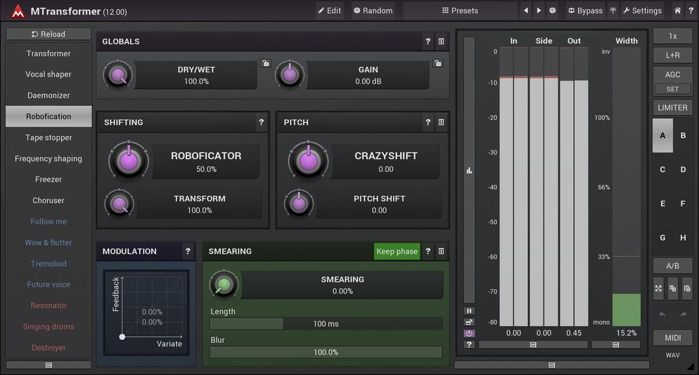Select the Destroyer preset
Image resolution: width=699 pixels, height=375 pixels.
click(x=49, y=348)
